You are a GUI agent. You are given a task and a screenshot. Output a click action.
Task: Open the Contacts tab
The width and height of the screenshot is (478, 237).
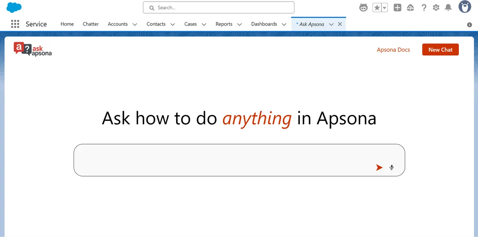point(156,24)
